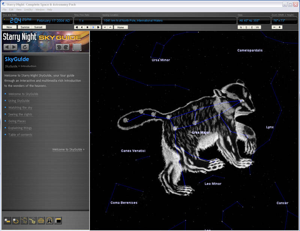
Task: Set time to Now
Action: click(9, 27)
